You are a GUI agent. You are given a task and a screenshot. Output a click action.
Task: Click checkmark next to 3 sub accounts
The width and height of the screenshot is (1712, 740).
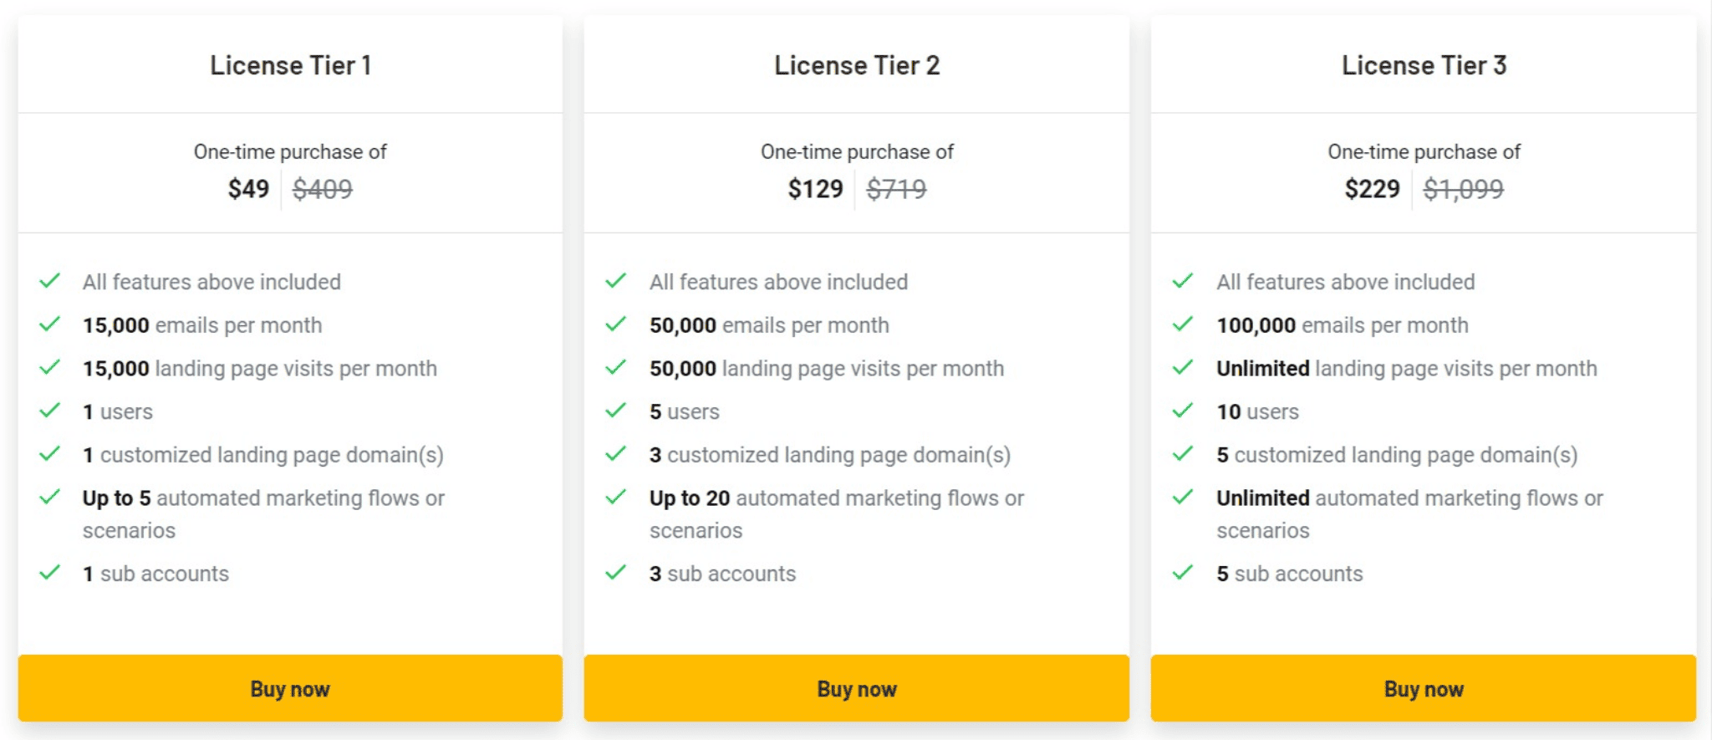coord(616,572)
